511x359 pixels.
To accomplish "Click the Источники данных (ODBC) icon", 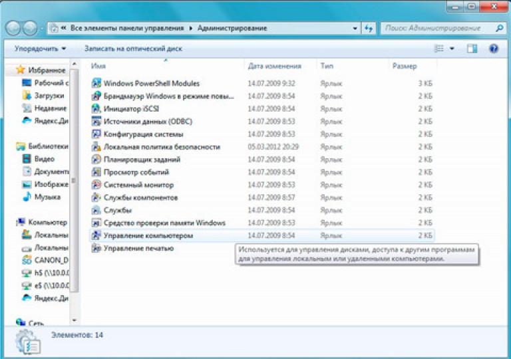I will point(96,121).
